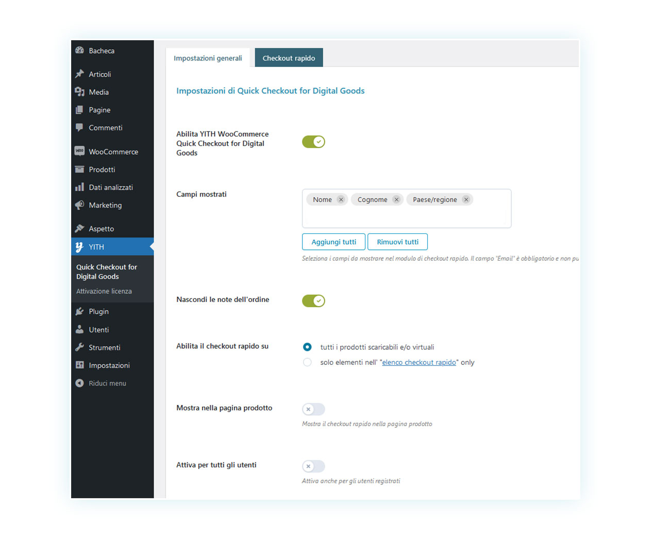Open Aspetto menu item
The height and width of the screenshot is (541, 670).
pos(112,228)
